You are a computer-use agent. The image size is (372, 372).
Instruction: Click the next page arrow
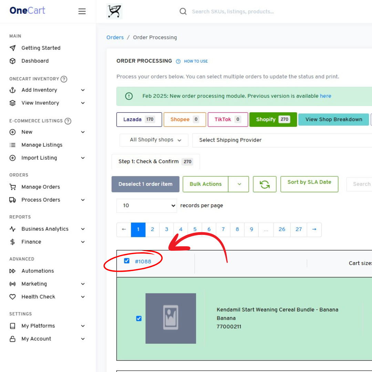click(314, 229)
